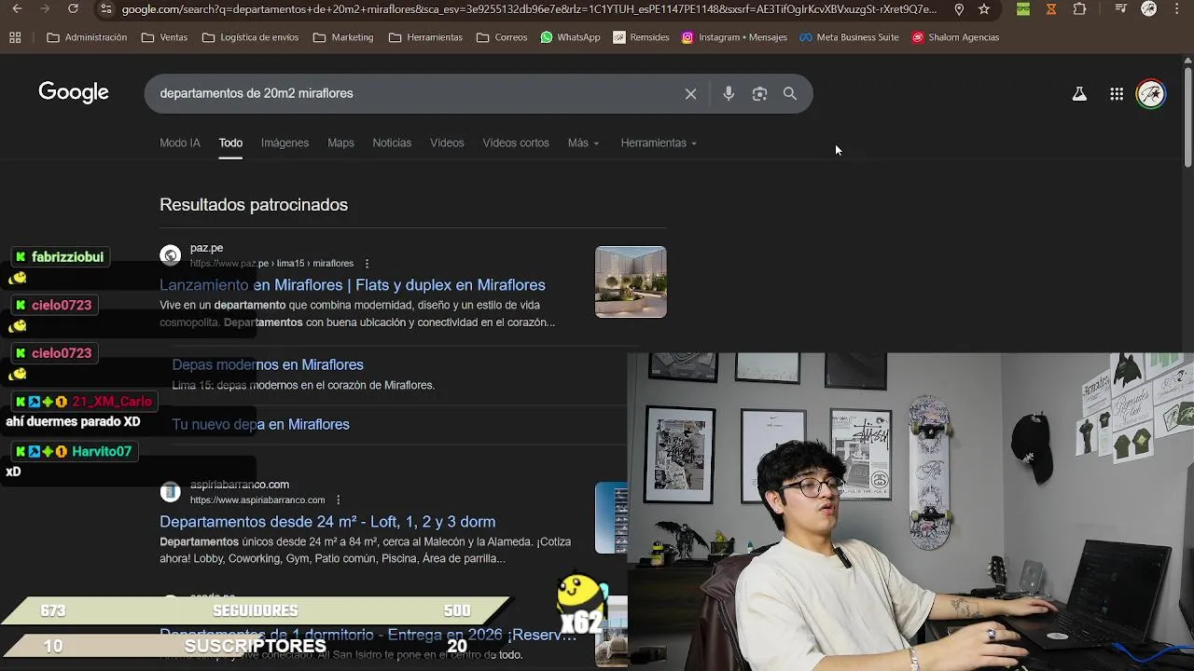The width and height of the screenshot is (1194, 671).
Task: Open the Herramientas bookmarks folder
Action: [x=425, y=37]
